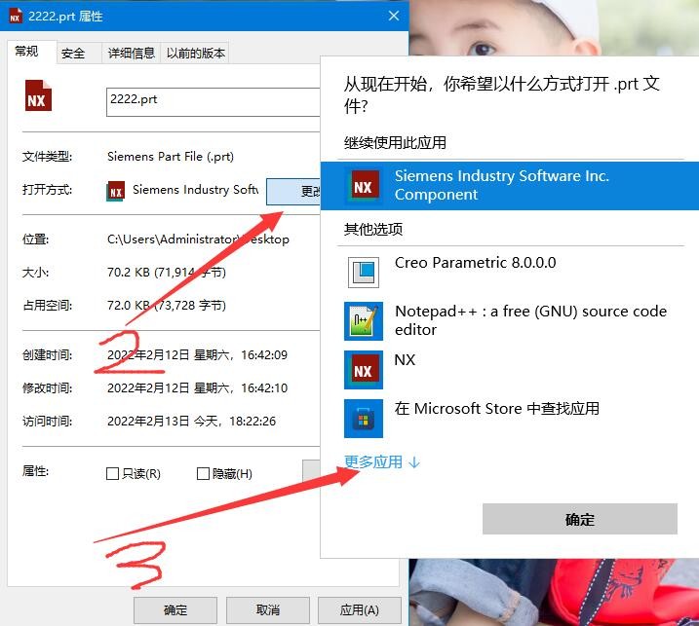Select the Creo Parametric 8.0.0.0 icon

(364, 272)
